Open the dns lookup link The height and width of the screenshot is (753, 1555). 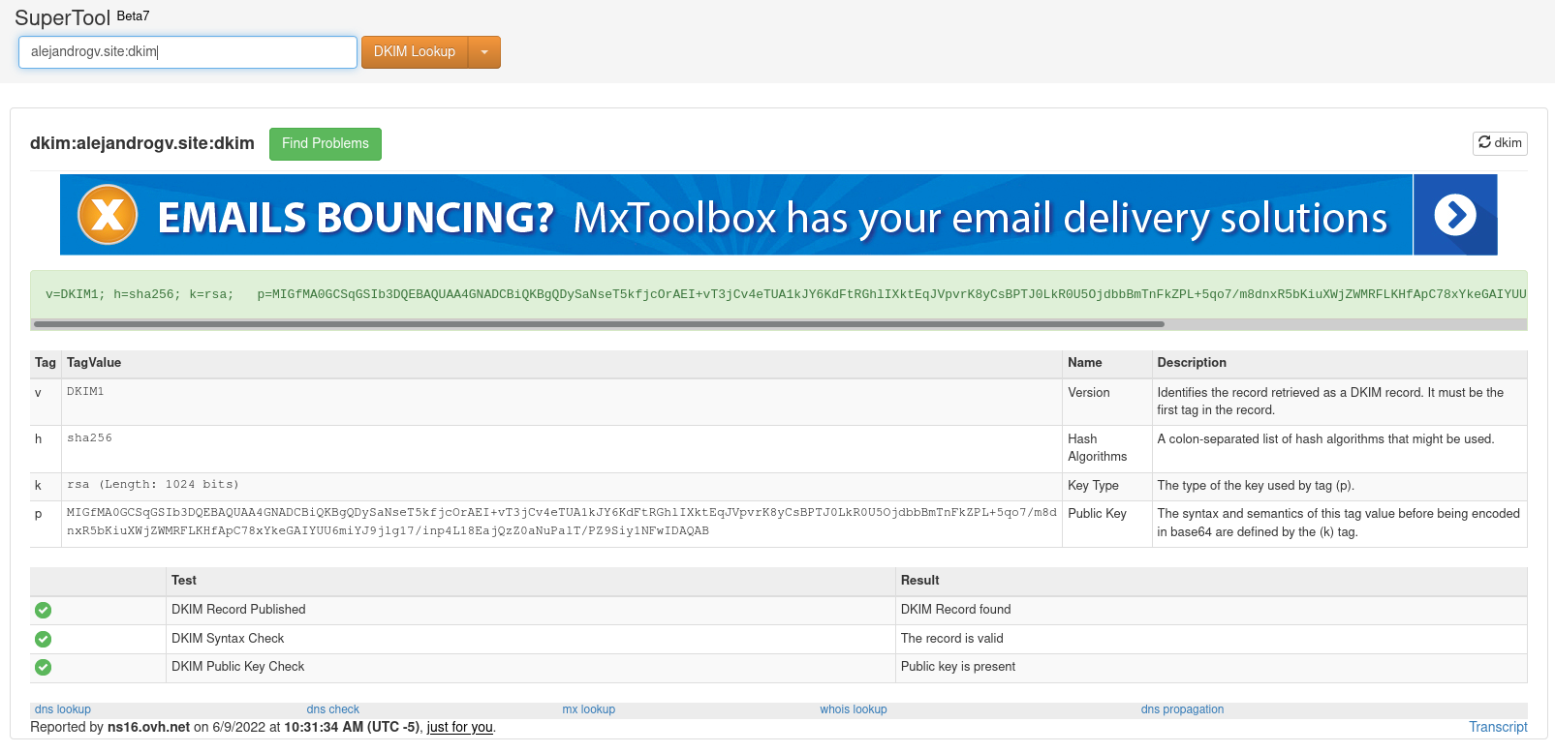coord(63,709)
